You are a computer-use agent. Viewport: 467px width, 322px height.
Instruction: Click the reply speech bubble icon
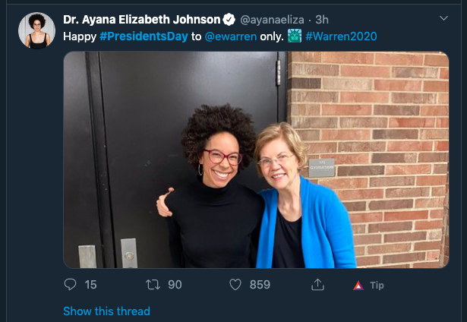71,285
